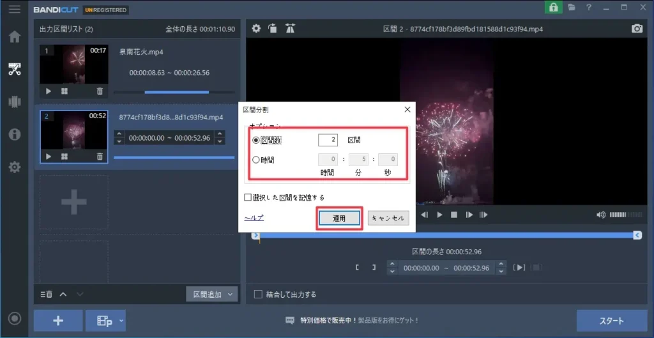
Task: Click the flip video icon above preview
Action: 291,28
